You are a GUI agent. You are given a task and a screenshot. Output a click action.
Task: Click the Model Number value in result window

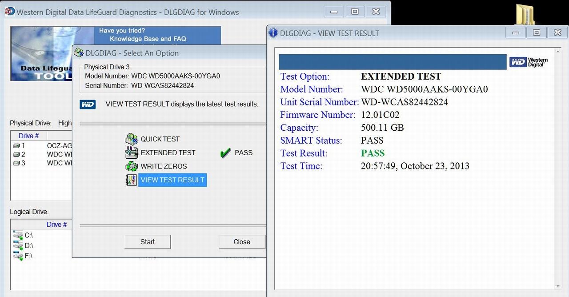coord(424,89)
